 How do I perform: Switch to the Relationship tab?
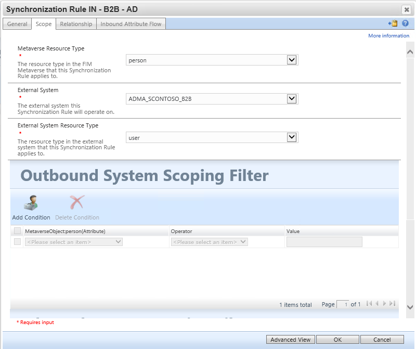(76, 23)
